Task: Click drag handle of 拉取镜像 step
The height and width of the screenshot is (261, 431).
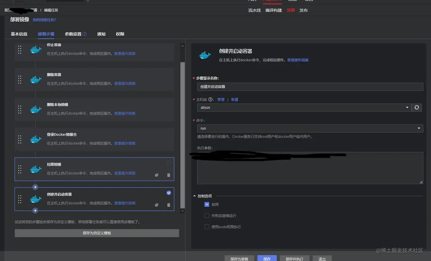Action: point(20,169)
